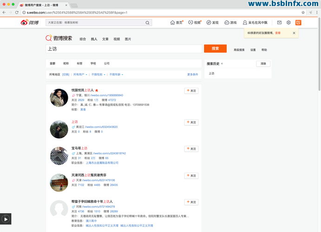This screenshot has width=321, height=232.
Task: Open the browser three-dot menu
Action: 317,13
